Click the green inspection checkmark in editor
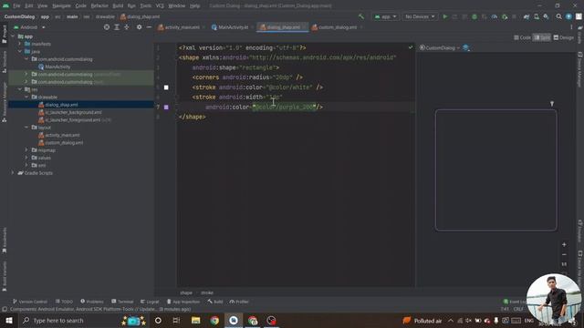The height and width of the screenshot is (328, 584). point(411,47)
